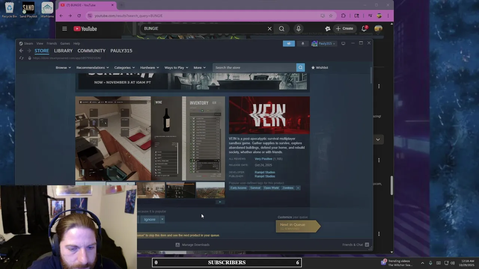Image resolution: width=479 pixels, height=269 pixels.
Task: Bookmark this page with star icon
Action: pyautogui.click(x=331, y=16)
